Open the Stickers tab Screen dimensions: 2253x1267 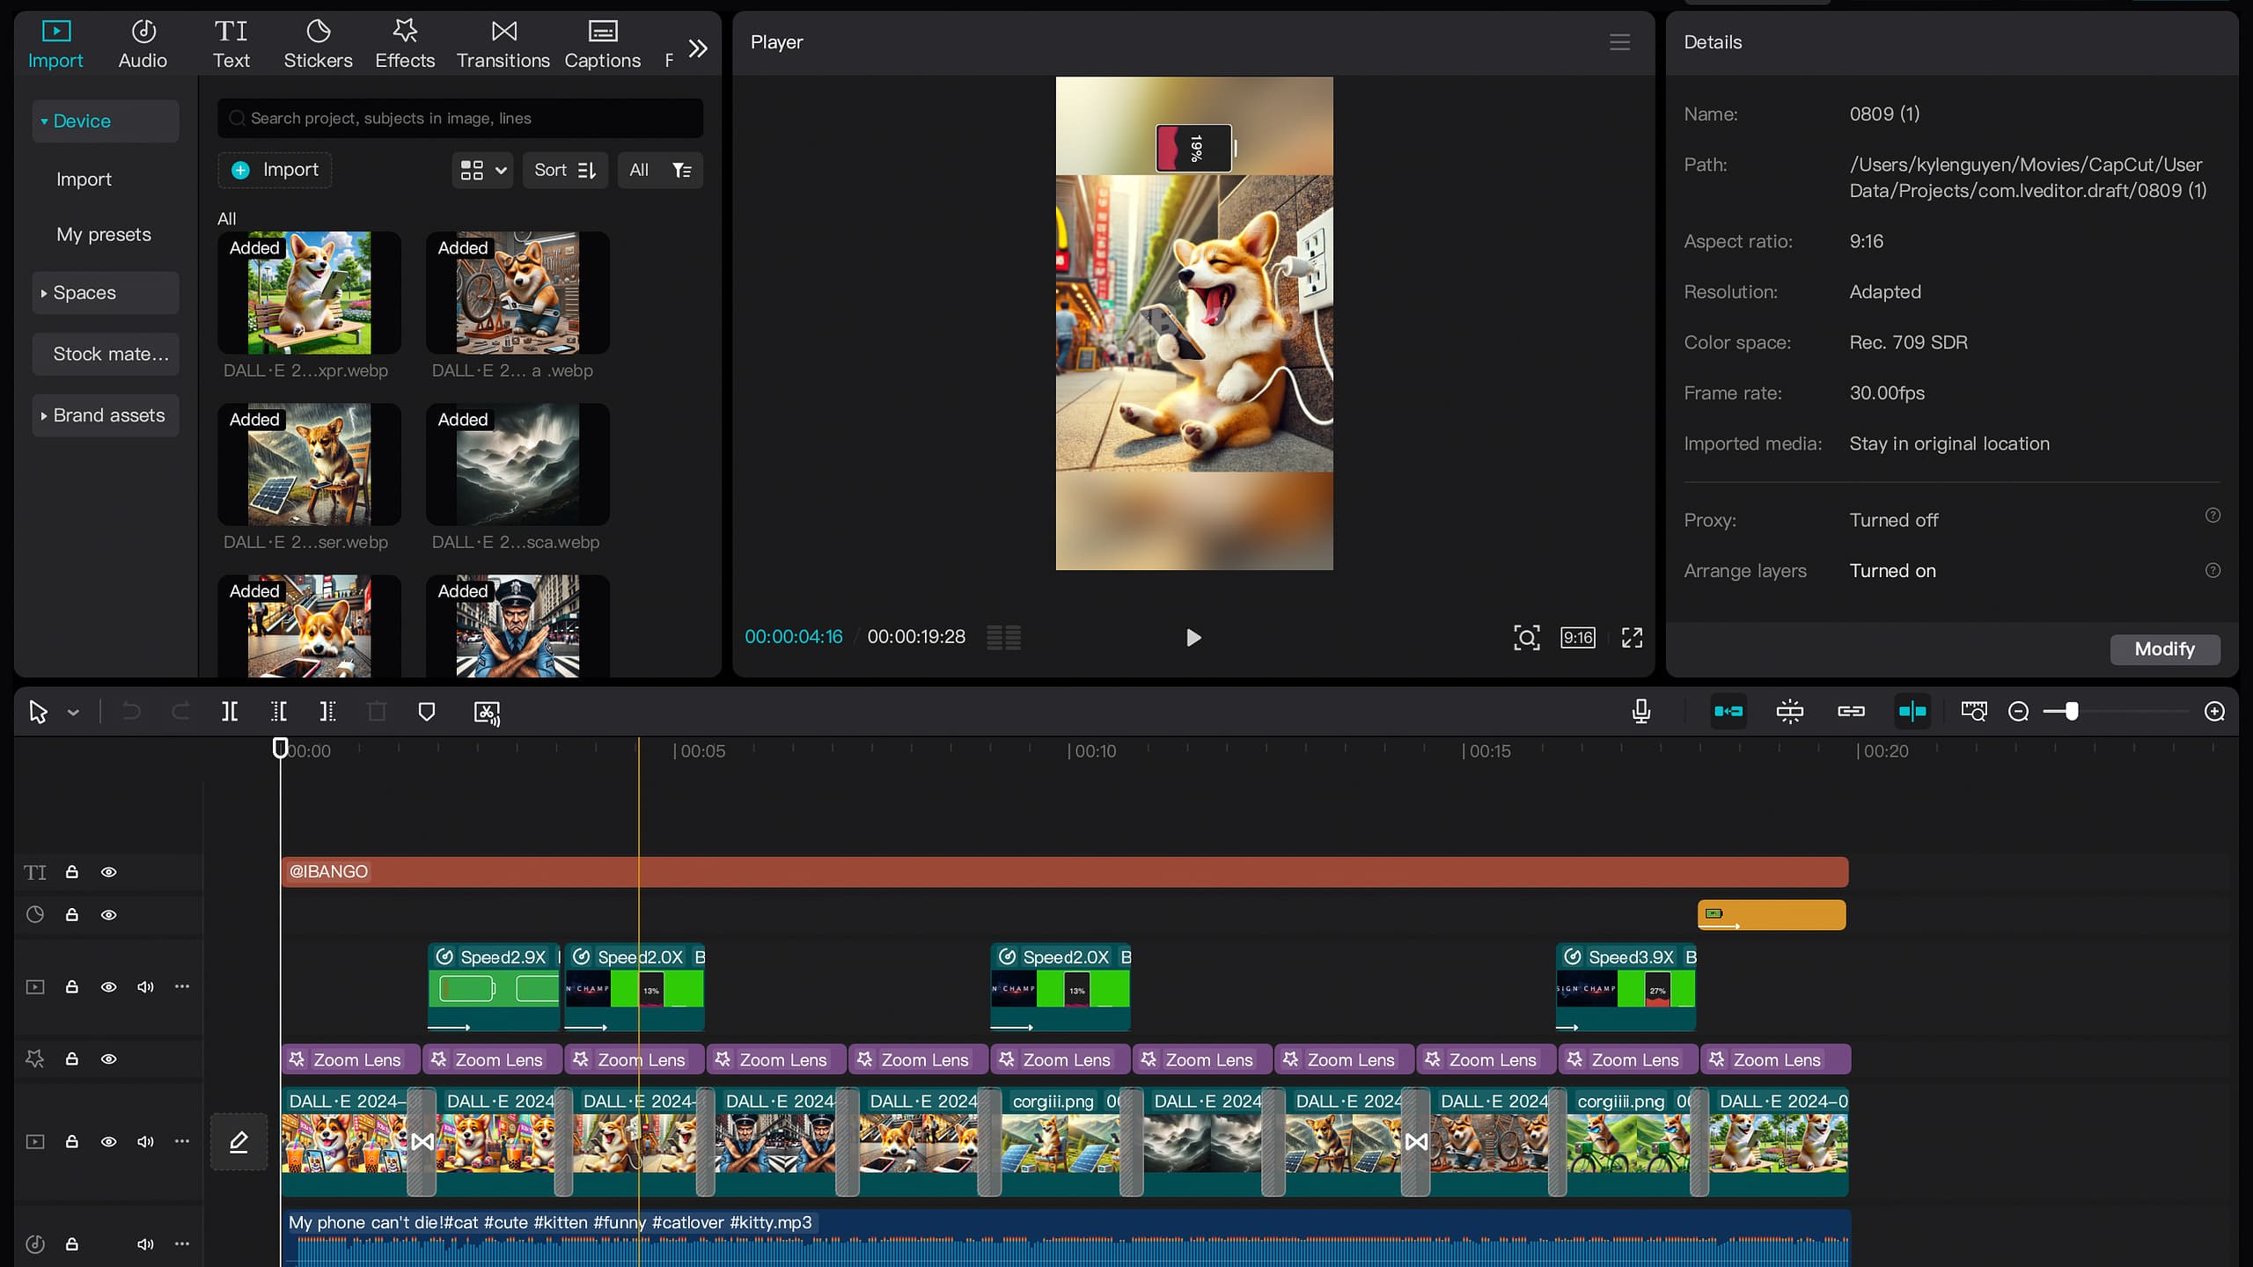point(318,44)
